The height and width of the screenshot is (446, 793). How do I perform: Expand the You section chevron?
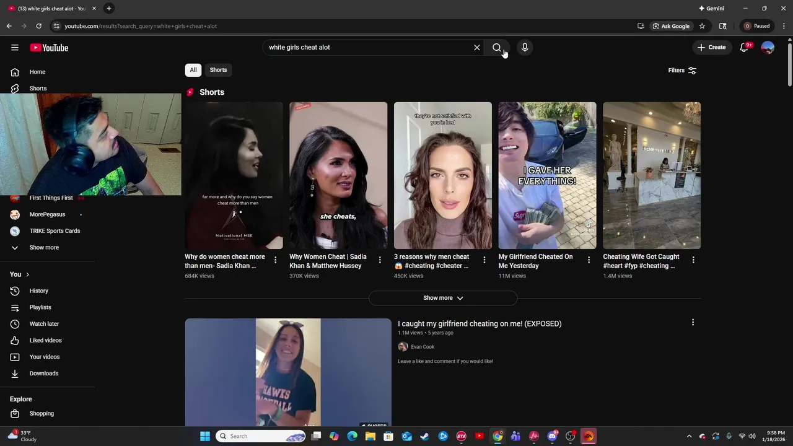click(27, 274)
